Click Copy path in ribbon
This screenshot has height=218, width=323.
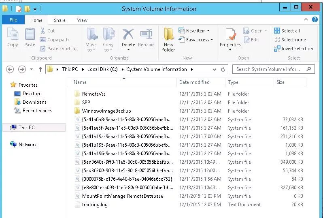[54, 40]
